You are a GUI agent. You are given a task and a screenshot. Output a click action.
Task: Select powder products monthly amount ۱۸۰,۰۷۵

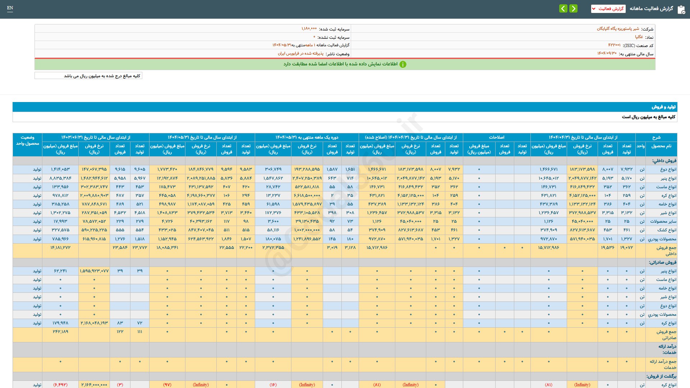tap(273, 239)
